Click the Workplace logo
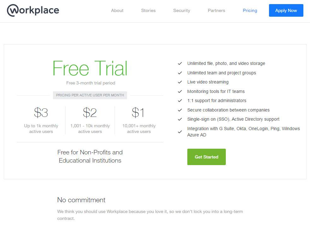Viewport: 310px width, 241px height. pyautogui.click(x=33, y=10)
